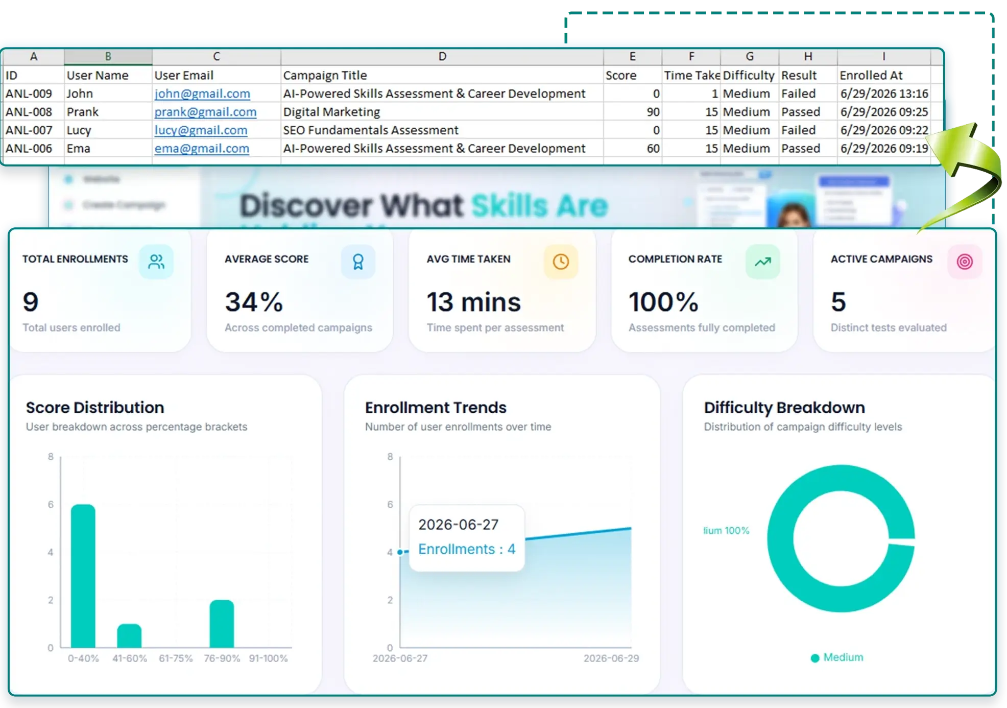The width and height of the screenshot is (1007, 708).
Task: Click the Average Score award ribbon icon
Action: pyautogui.click(x=358, y=262)
